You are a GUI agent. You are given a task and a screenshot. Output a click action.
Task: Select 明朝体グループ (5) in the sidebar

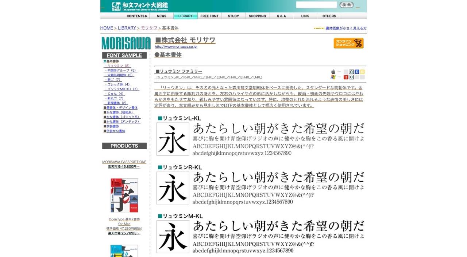(120, 71)
